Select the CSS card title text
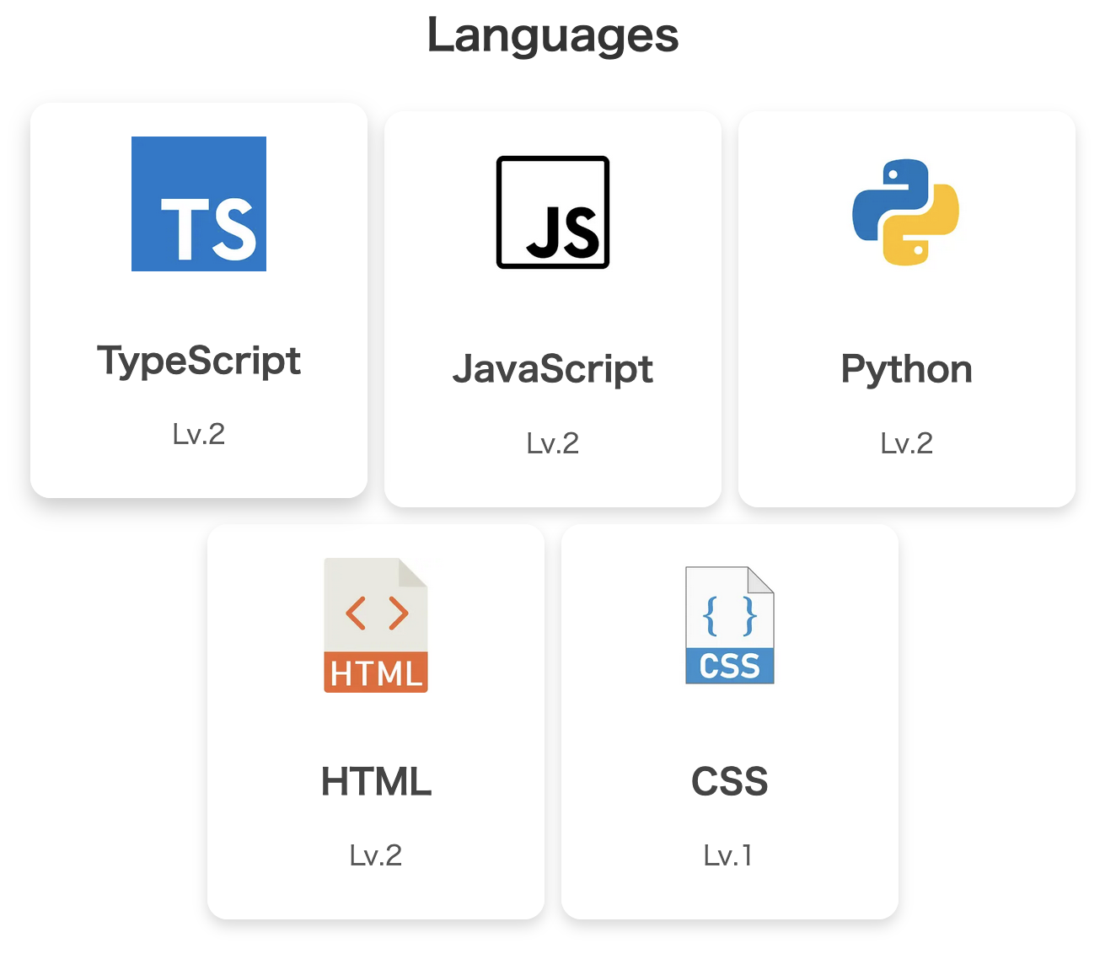 pos(730,782)
